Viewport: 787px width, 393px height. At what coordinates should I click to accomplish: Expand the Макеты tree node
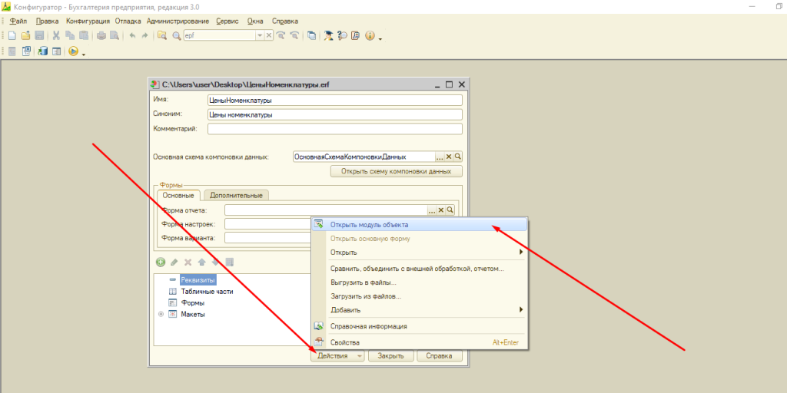161,314
